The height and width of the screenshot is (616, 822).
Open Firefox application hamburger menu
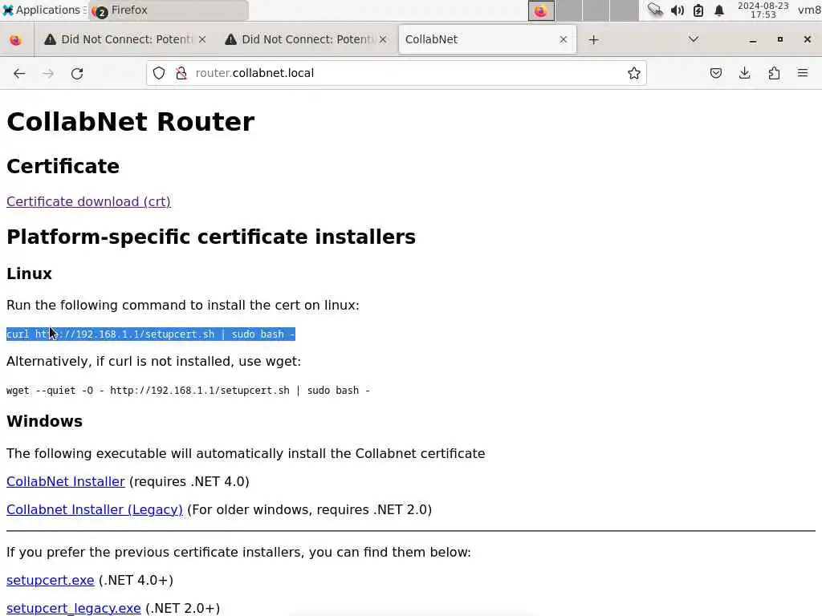[803, 73]
